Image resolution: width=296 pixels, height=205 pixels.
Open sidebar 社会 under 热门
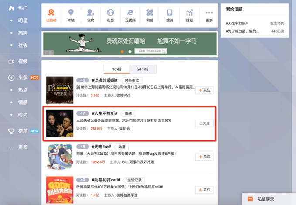tap(23, 45)
